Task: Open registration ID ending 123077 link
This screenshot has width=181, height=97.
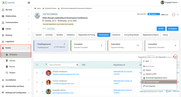Action: point(123,82)
